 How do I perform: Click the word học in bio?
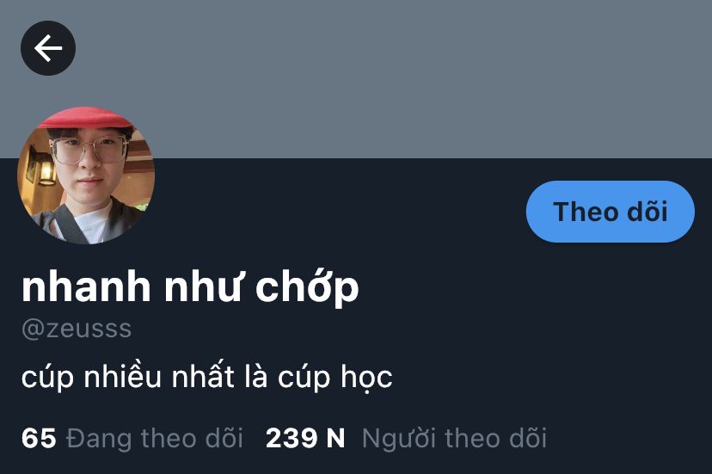[x=367, y=377]
